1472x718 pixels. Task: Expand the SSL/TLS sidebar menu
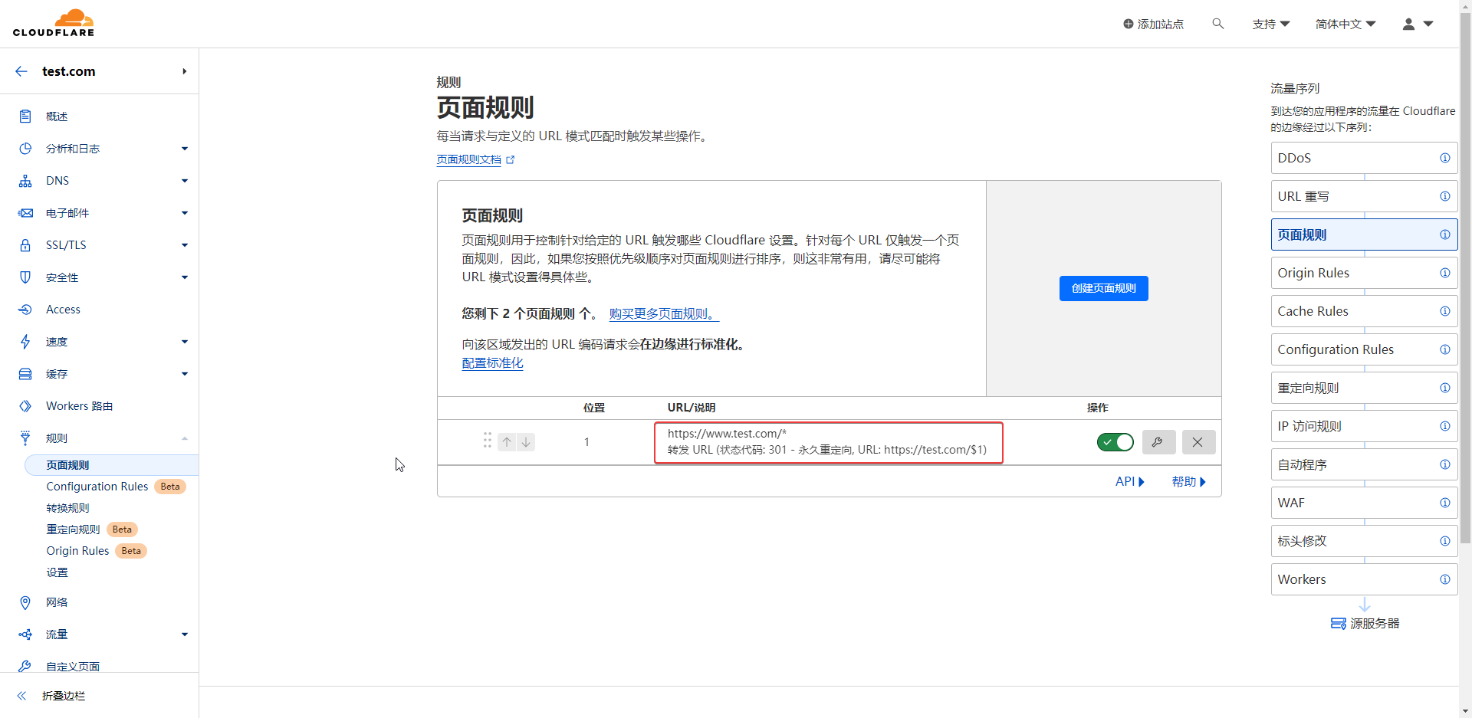click(184, 245)
